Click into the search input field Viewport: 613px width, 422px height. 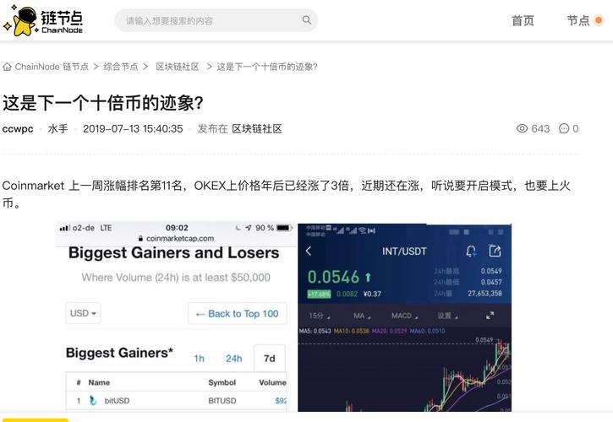click(x=213, y=21)
